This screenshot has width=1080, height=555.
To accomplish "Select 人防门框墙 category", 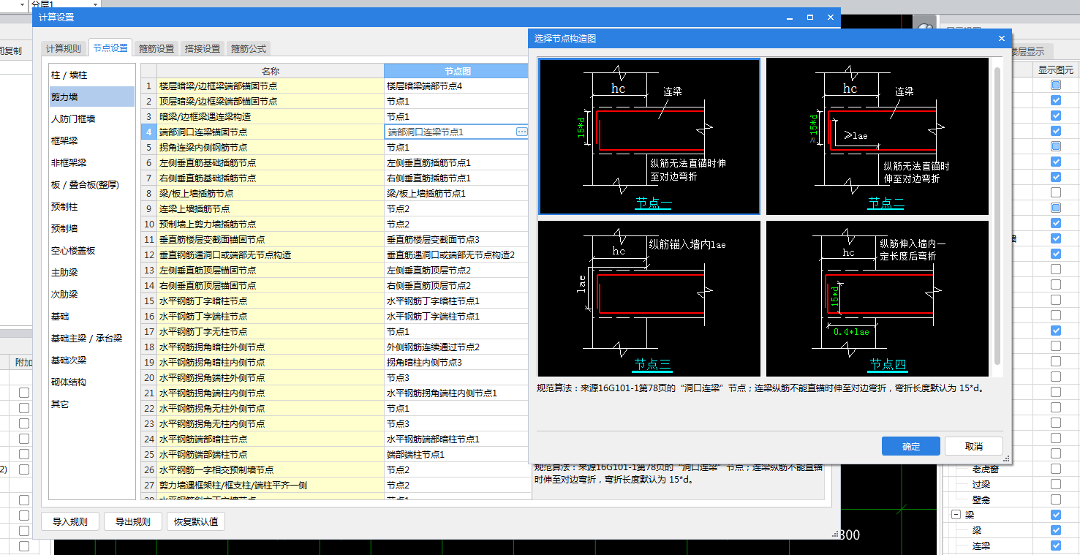I will (x=91, y=118).
